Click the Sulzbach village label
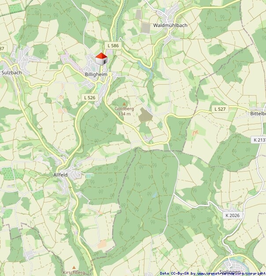The height and width of the screenshot is (276, 266). [11, 72]
